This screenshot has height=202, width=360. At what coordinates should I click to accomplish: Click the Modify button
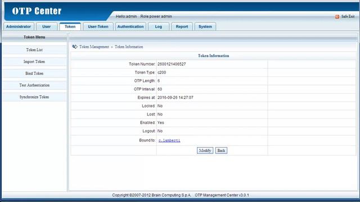click(x=205, y=150)
